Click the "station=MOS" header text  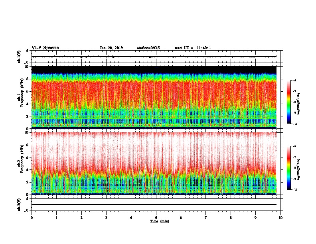coord(148,48)
